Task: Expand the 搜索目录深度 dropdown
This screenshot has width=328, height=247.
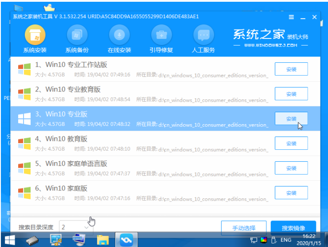Action: click(x=76, y=227)
